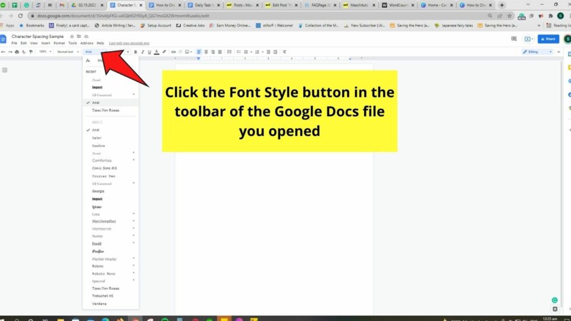Open the Normal text styles dropdown
This screenshot has width=571, height=321.
pos(68,52)
